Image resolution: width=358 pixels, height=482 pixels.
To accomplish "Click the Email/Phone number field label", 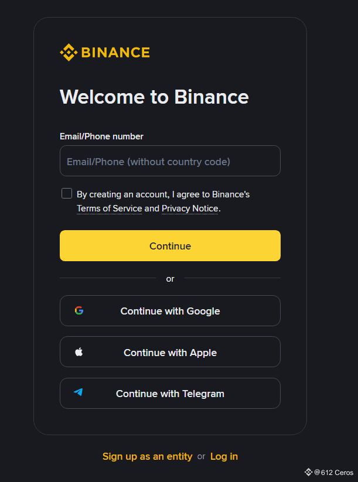I will (x=101, y=136).
